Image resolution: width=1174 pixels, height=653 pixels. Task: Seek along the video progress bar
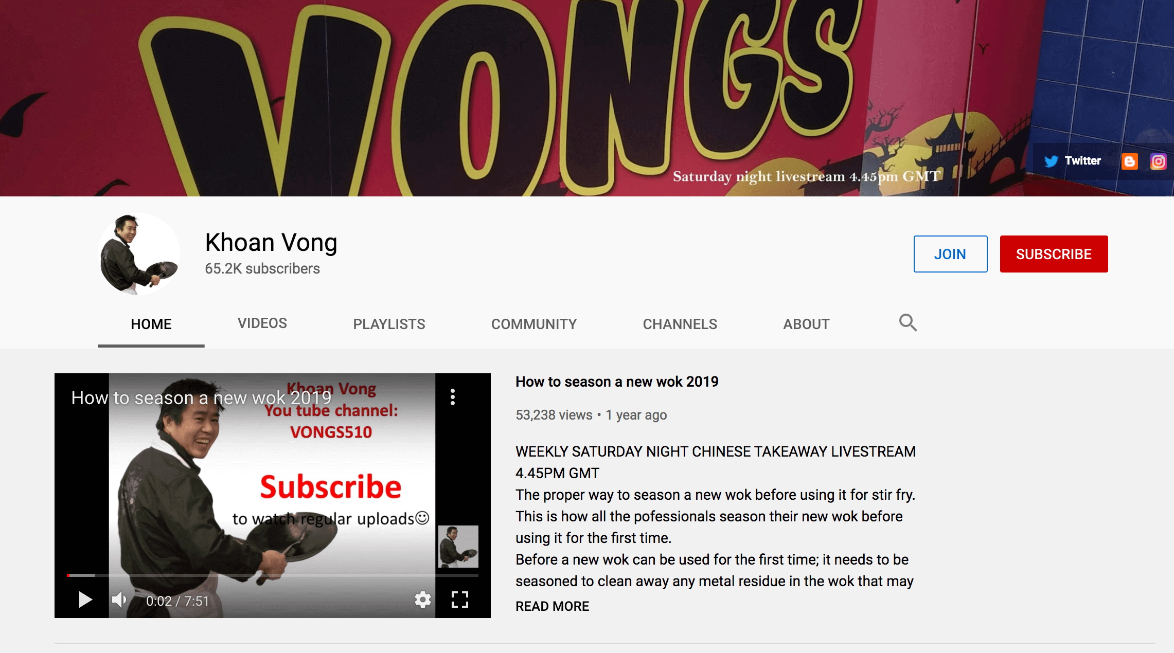273,575
